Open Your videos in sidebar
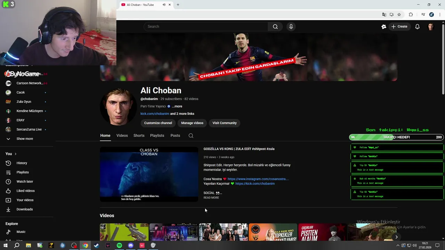This screenshot has width=445, height=250. (x=25, y=200)
